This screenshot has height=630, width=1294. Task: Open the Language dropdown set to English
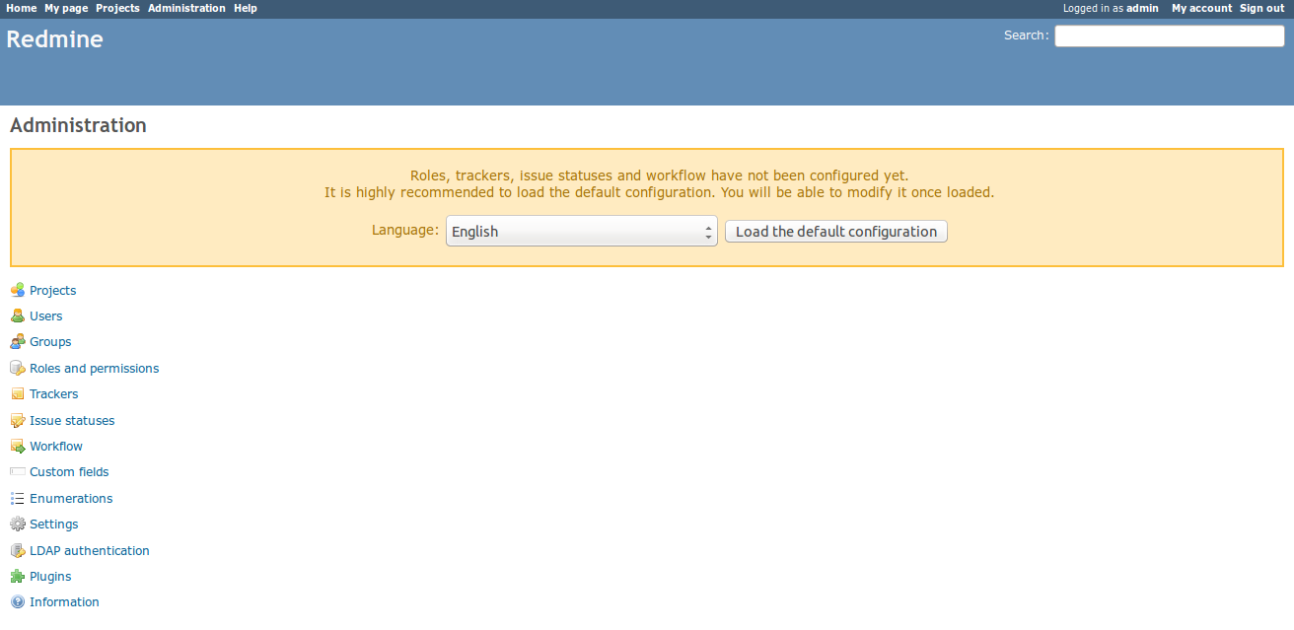[582, 231]
